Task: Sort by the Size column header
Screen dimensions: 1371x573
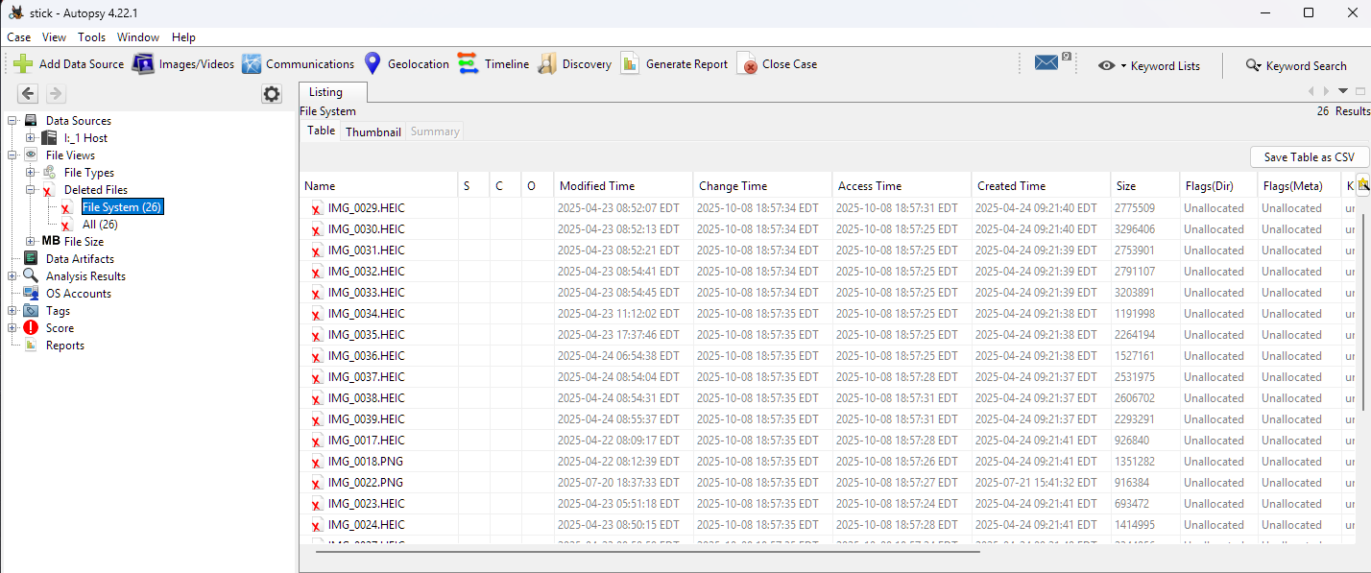Action: [1144, 185]
